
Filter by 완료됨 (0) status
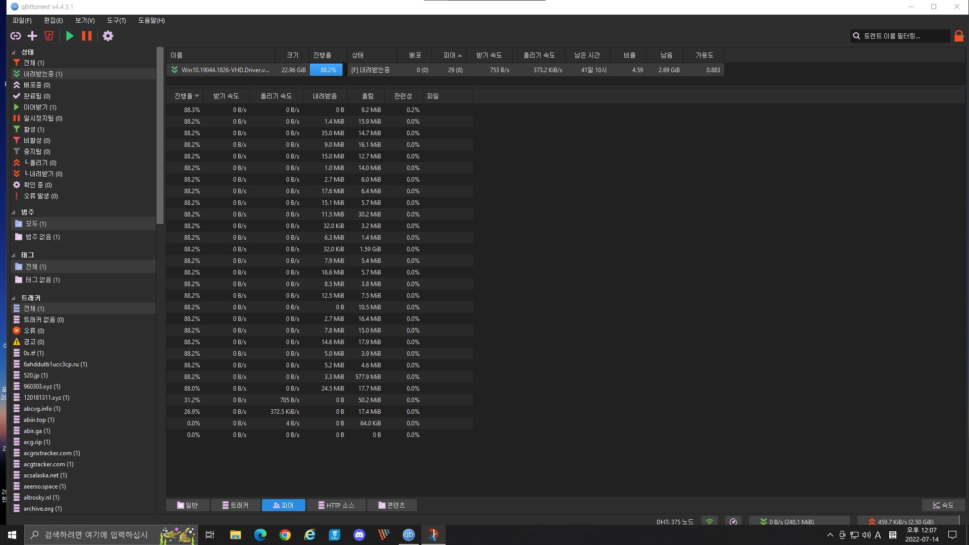[83, 96]
